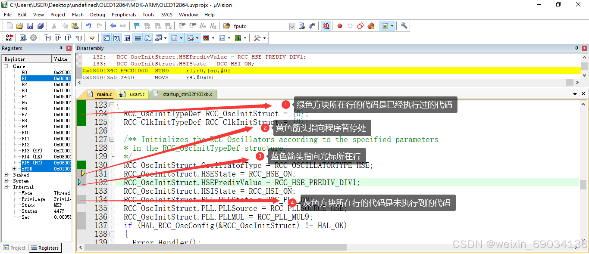This screenshot has height=254, width=589.
Task: Navigate backwards with the blue left arrow
Action: [113, 26]
